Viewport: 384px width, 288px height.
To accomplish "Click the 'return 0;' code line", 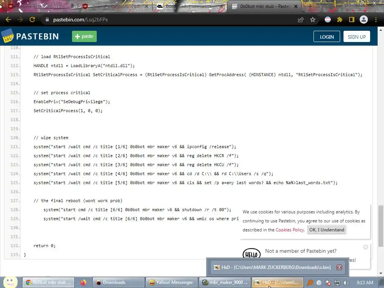I will tap(45, 246).
